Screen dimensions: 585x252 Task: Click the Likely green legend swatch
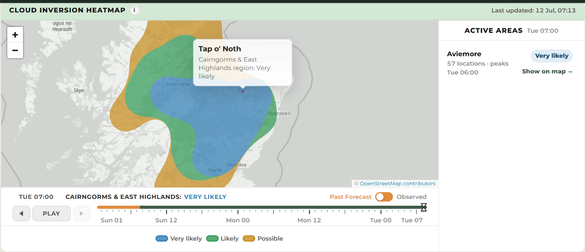pos(212,239)
